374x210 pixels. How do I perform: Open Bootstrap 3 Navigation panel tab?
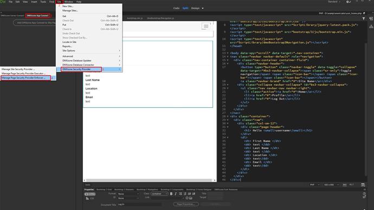point(147,189)
